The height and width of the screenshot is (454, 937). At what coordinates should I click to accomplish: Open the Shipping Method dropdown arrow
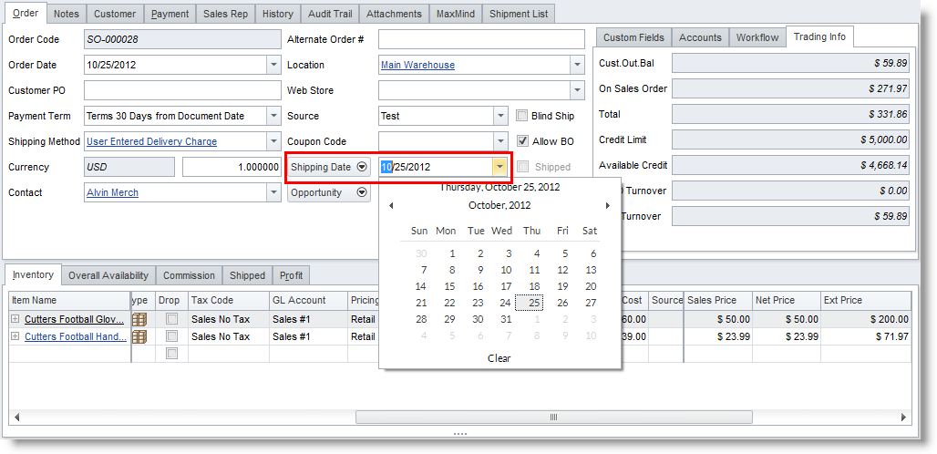point(273,141)
